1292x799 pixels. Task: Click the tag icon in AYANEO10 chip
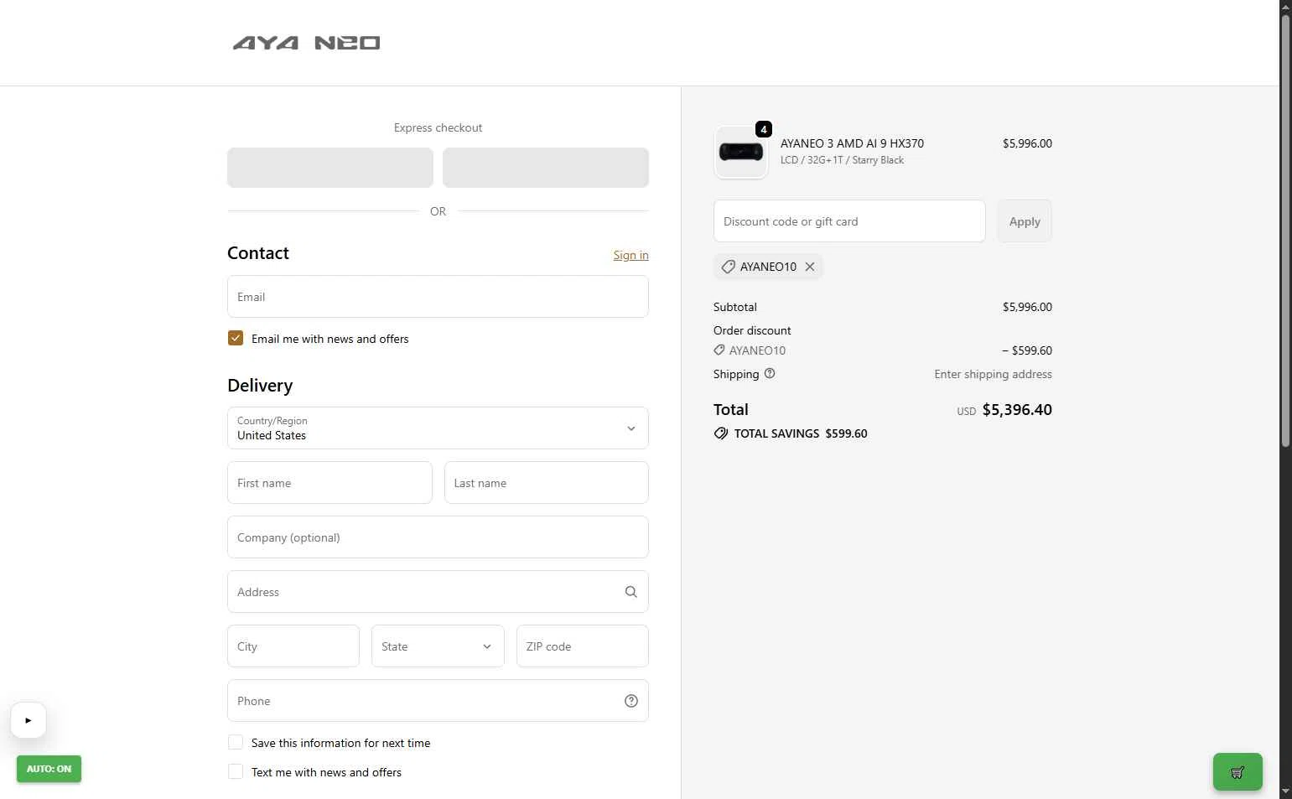pyautogui.click(x=729, y=267)
